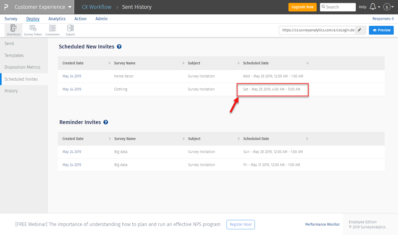Click the QuestionPro logo icon

tap(6, 7)
